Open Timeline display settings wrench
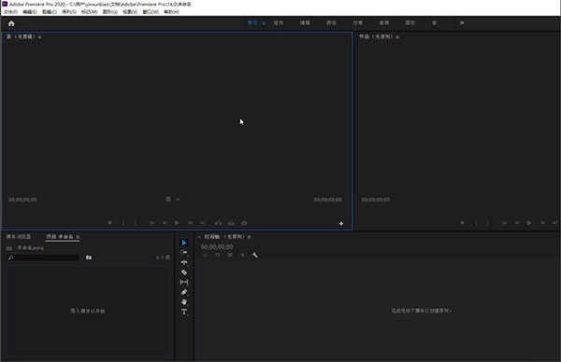This screenshot has height=362, width=561. 254,255
